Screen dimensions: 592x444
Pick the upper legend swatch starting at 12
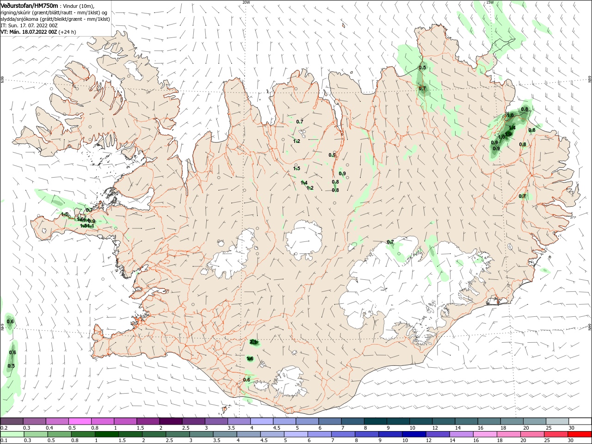tap(444, 421)
